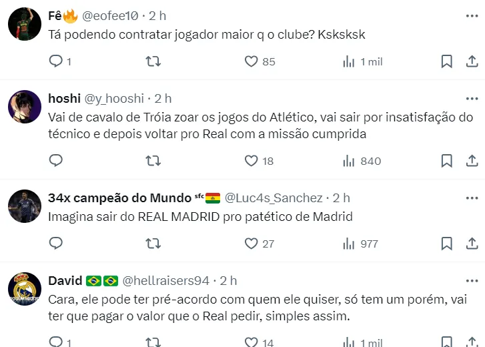This screenshot has width=485, height=347.
Task: Open @y_hooshi profile handle link
Action: pyautogui.click(x=114, y=98)
